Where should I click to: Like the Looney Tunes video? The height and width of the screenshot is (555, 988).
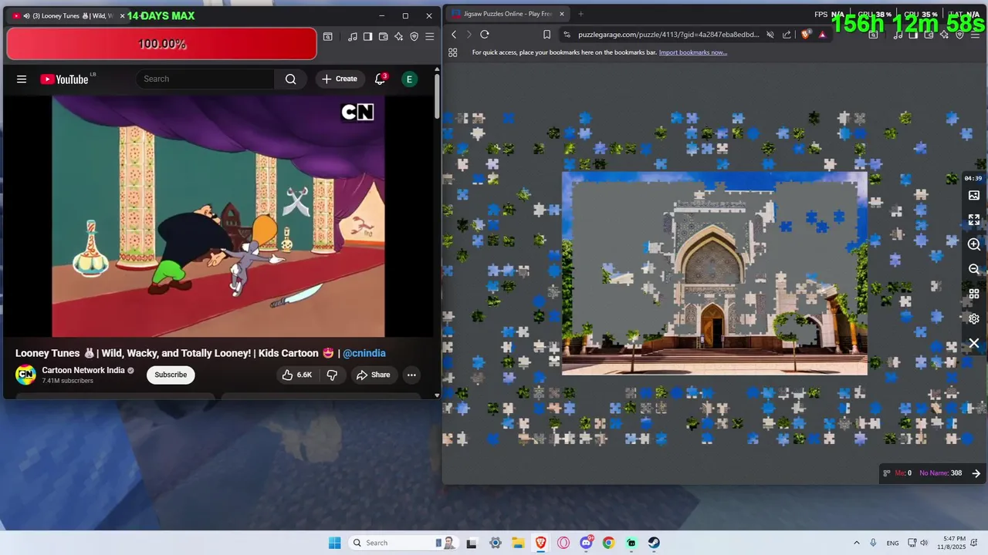point(296,375)
